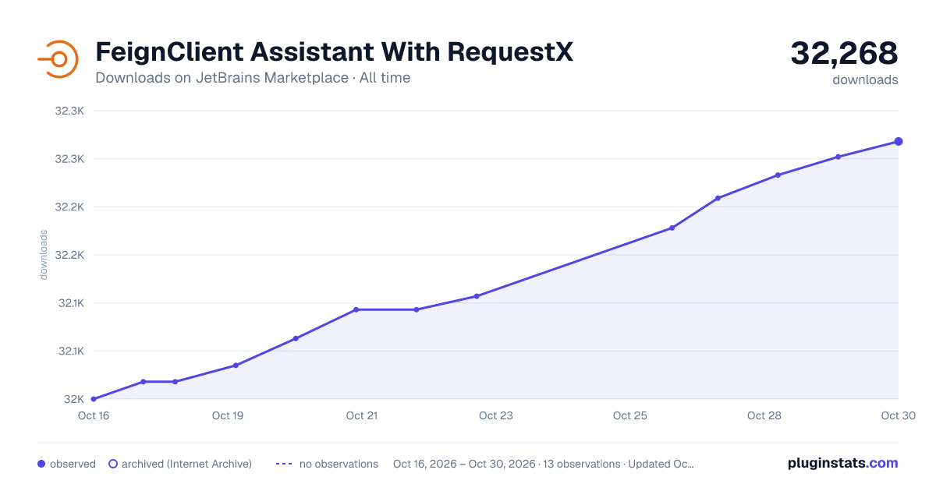Click the data point above Oct 21 label

pos(356,309)
